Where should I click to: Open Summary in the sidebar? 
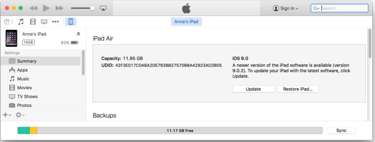point(41,61)
